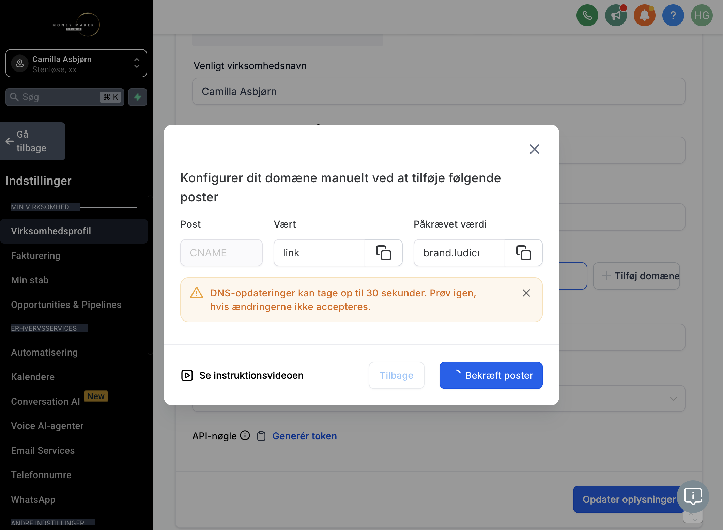Click the Påkrævet værdi brand.ludicr field
The width and height of the screenshot is (723, 530).
459,253
